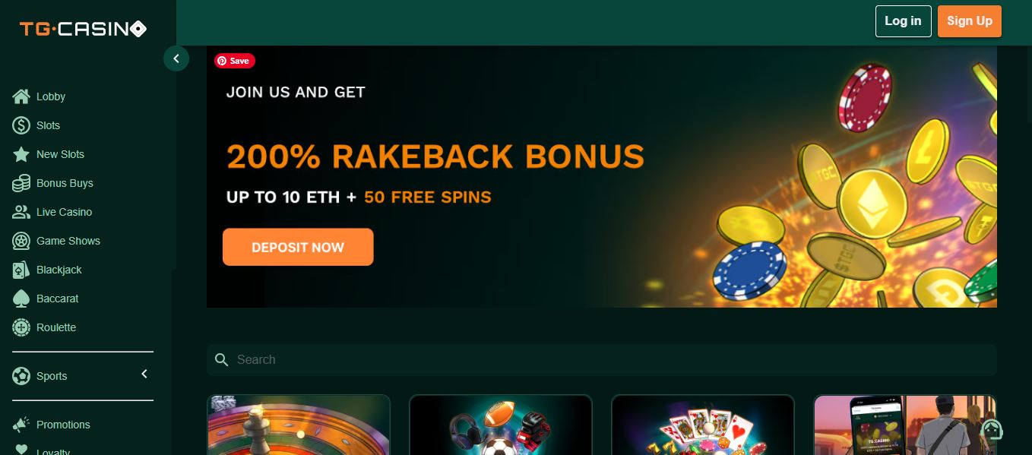This screenshot has height=455, width=1032.
Task: Open the Game Shows wheel icon
Action: [21, 241]
